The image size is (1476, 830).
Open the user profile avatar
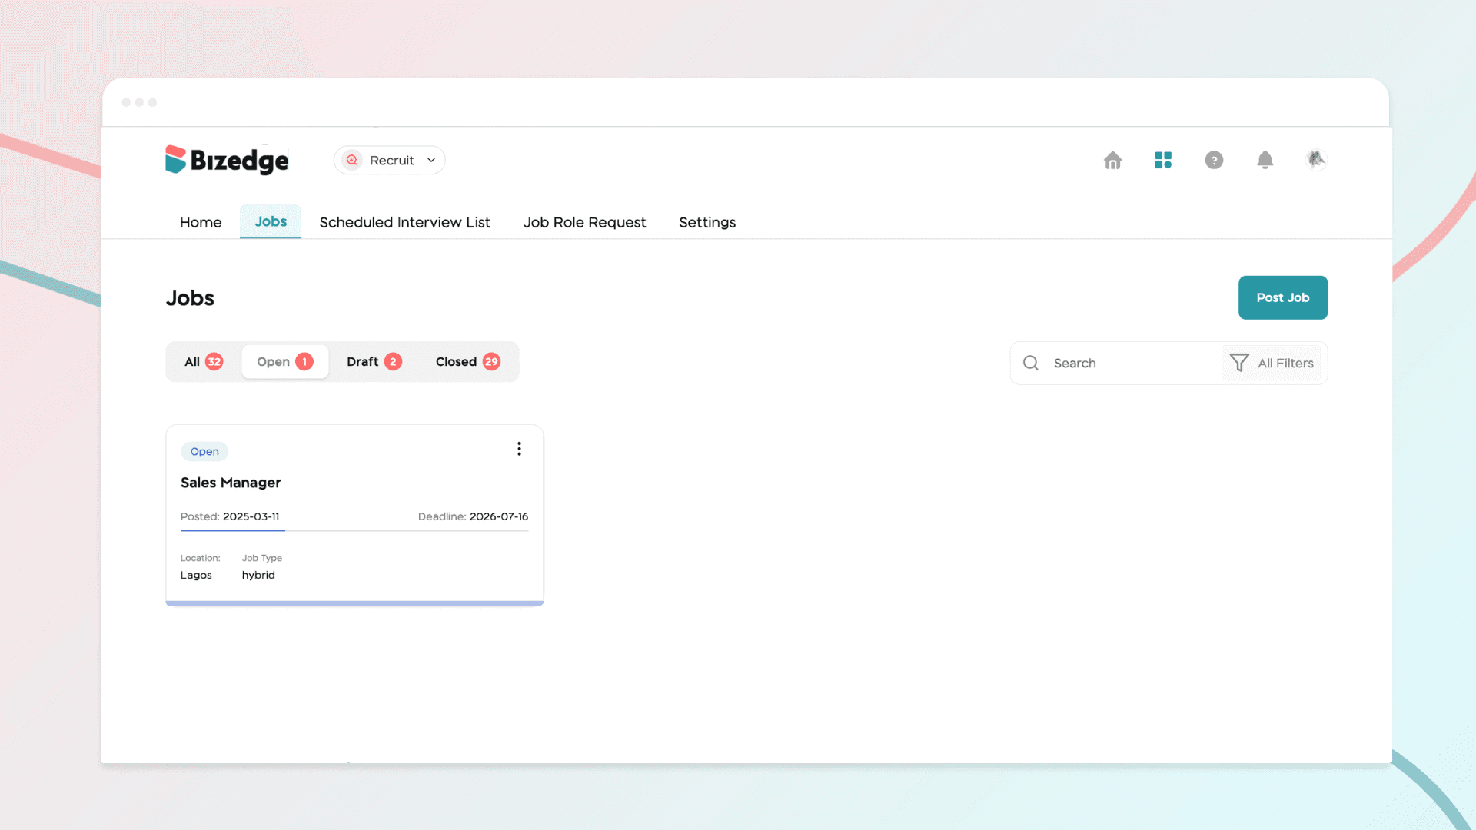[1316, 159]
